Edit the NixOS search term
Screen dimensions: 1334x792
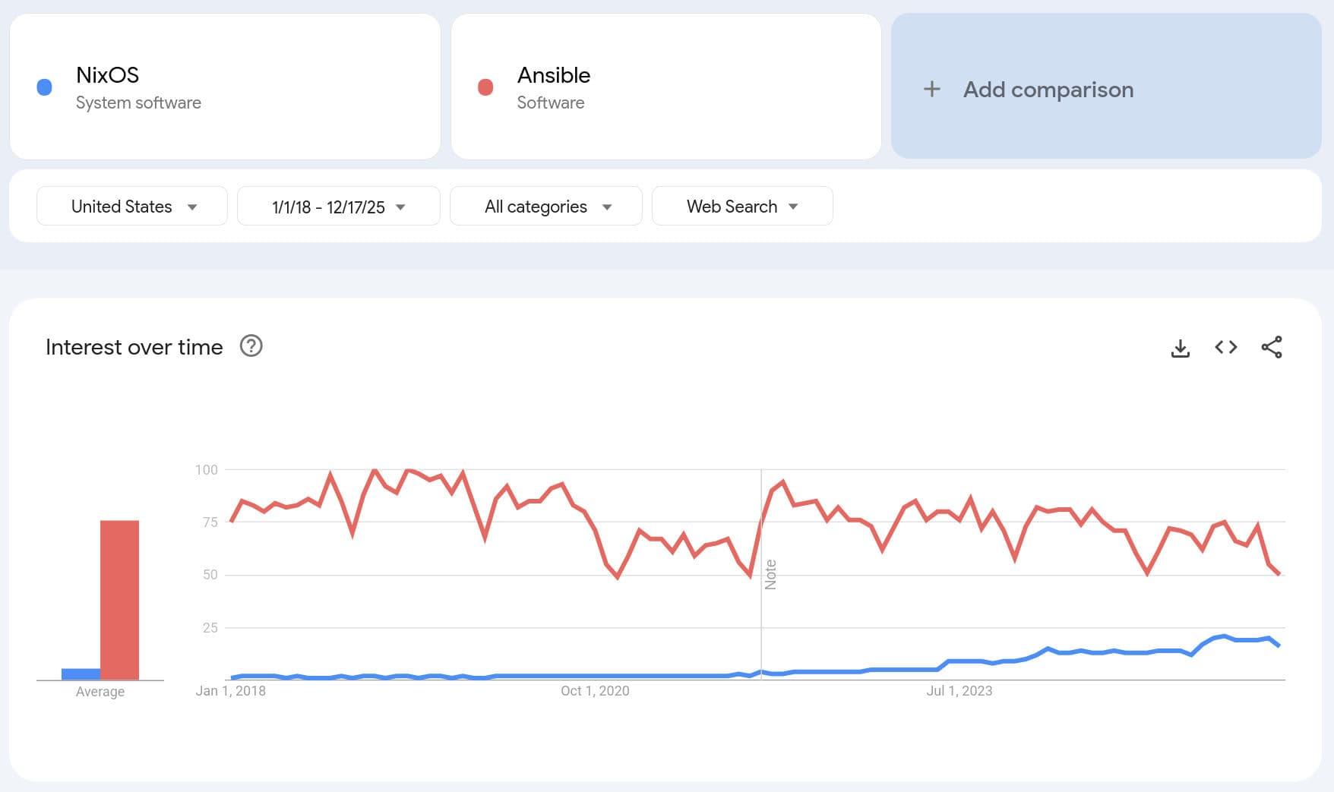pos(107,75)
